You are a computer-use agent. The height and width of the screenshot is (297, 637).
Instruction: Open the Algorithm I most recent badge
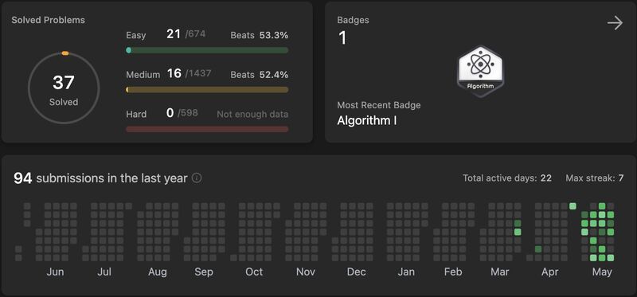tap(367, 121)
